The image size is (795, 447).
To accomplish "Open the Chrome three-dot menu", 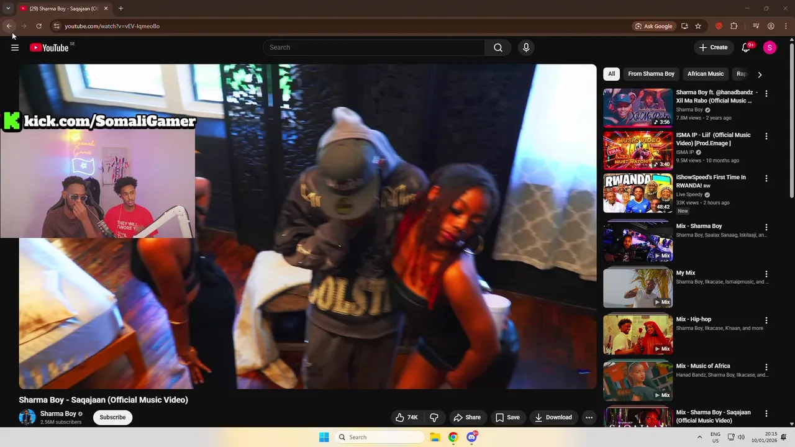I will (x=786, y=26).
